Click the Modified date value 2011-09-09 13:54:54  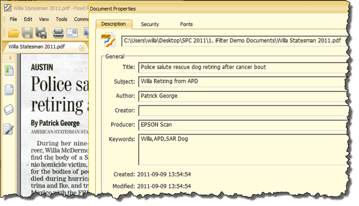pyautogui.click(x=164, y=186)
